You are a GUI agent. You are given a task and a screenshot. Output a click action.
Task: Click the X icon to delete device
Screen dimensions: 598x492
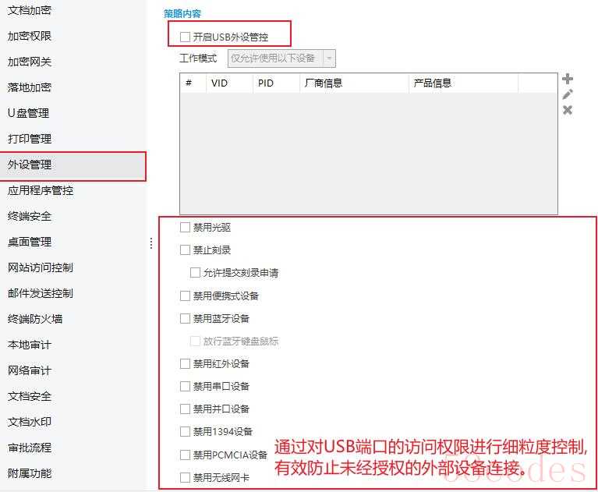pyautogui.click(x=568, y=110)
